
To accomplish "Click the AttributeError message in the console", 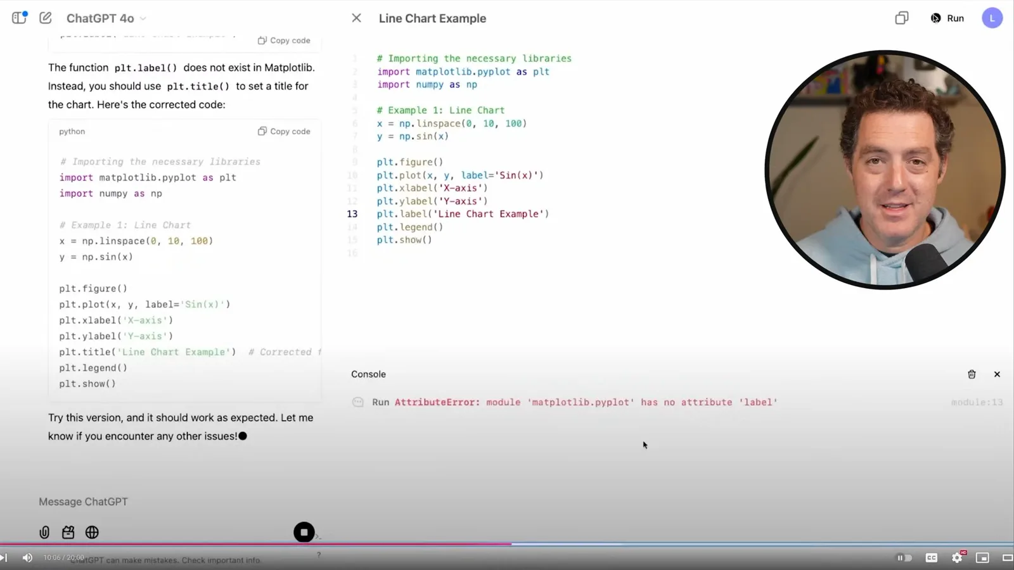I will point(586,402).
